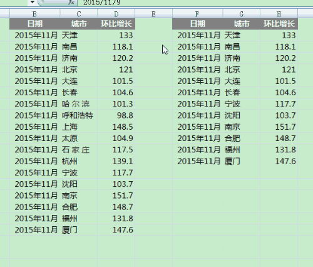The height and width of the screenshot is (267, 313).
Task: Select column H header
Action: coord(279,14)
